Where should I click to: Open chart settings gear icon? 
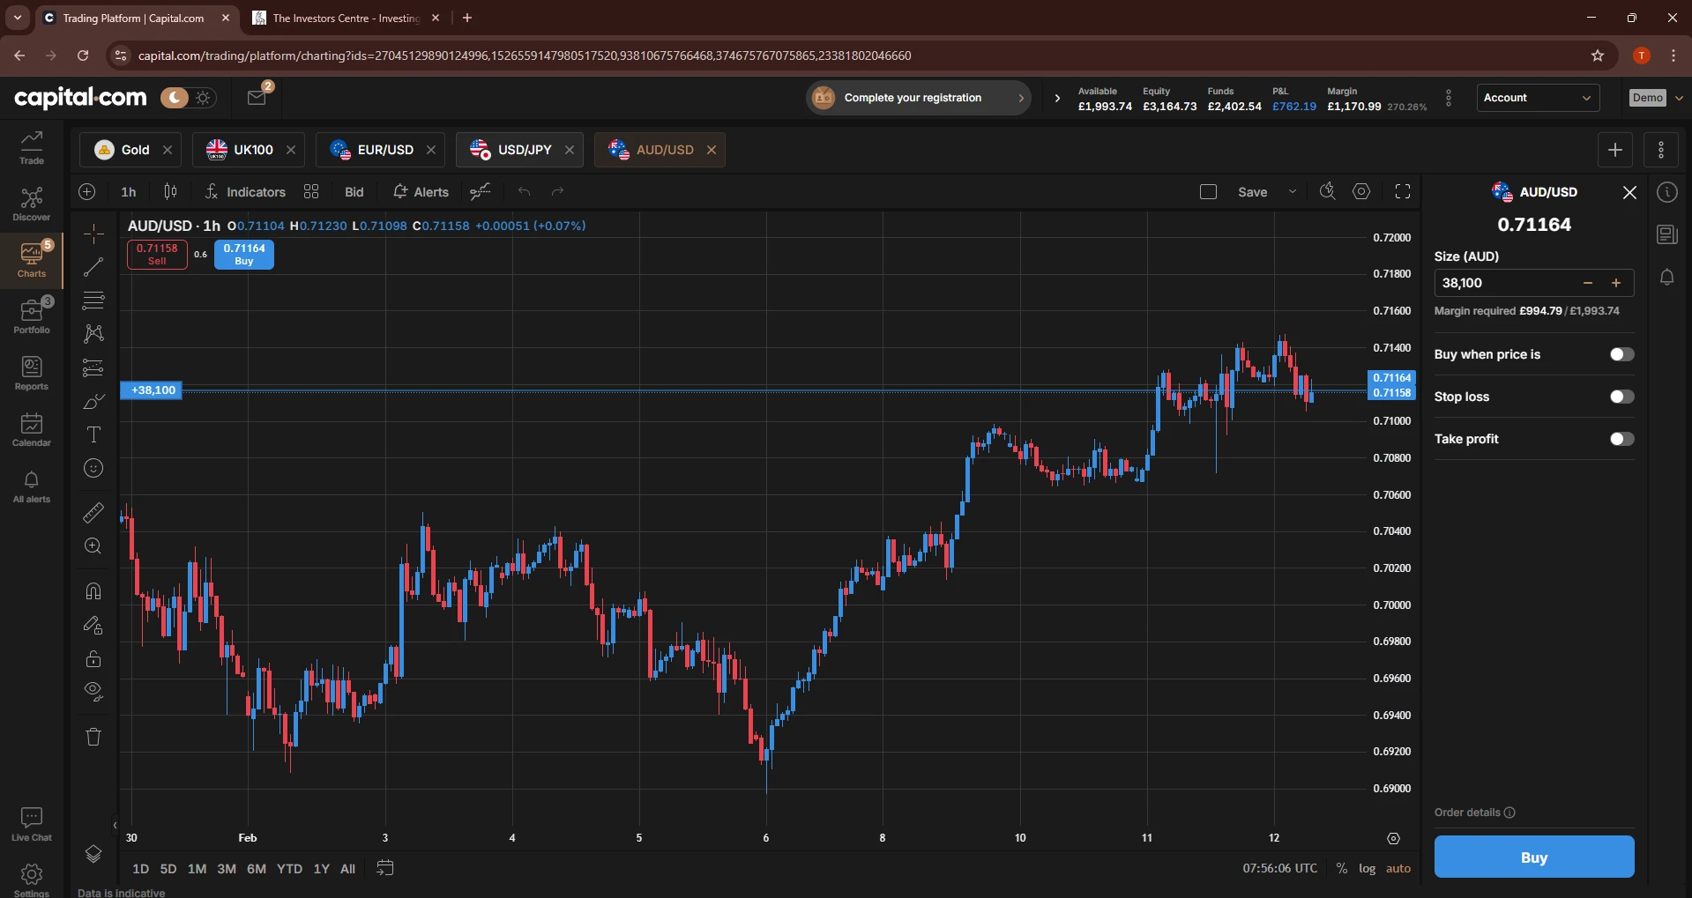pyautogui.click(x=1361, y=192)
